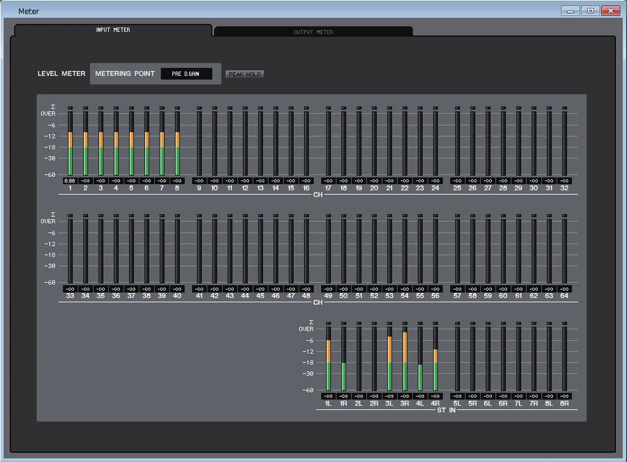Click channel number label 17

pos(328,188)
